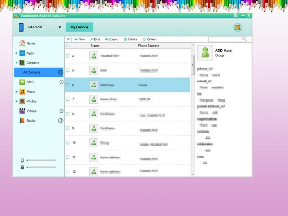
Task: Sort by the Phone Number column header
Action: tap(148, 46)
